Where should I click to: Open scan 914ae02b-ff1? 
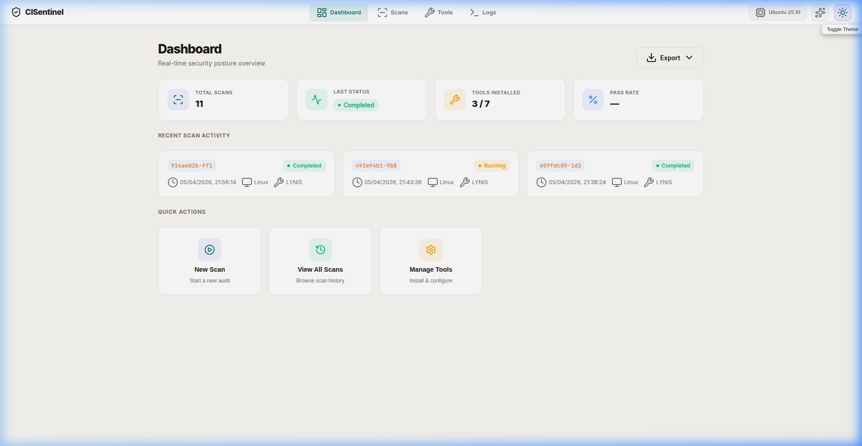click(192, 166)
